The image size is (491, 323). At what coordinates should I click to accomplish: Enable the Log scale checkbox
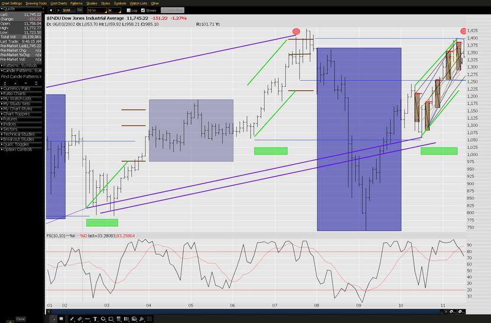pos(128,10)
